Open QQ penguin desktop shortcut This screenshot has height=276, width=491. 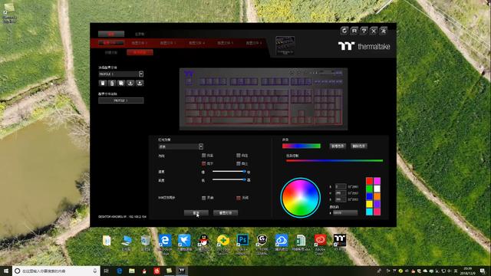[203, 241]
